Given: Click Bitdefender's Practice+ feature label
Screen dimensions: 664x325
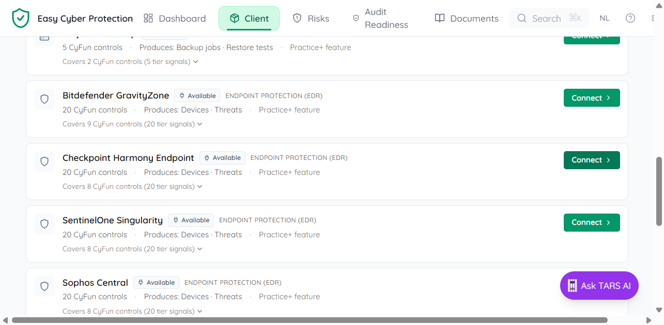Looking at the screenshot, I should point(289,110).
